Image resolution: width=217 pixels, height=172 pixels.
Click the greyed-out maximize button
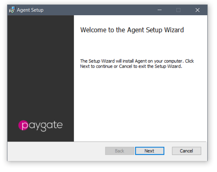178,10
